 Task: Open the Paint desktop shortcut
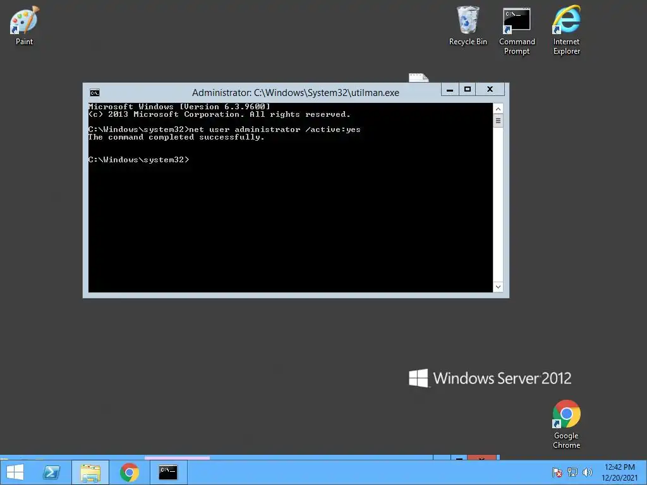click(x=24, y=25)
